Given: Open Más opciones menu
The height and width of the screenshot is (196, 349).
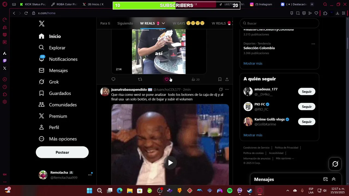Looking at the screenshot, I should [58, 139].
